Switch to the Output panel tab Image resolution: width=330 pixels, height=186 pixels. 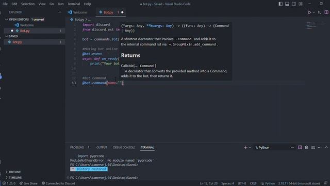[102, 147]
